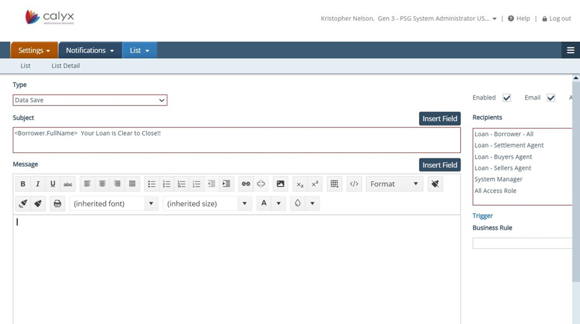
Task: Click Insert Field button above Subject
Action: coord(440,119)
